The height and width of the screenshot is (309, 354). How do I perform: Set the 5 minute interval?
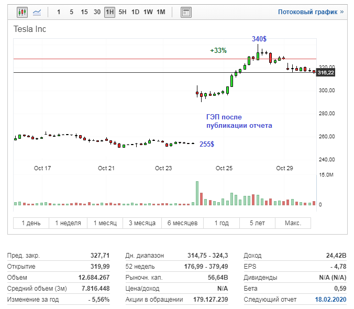coord(71,12)
